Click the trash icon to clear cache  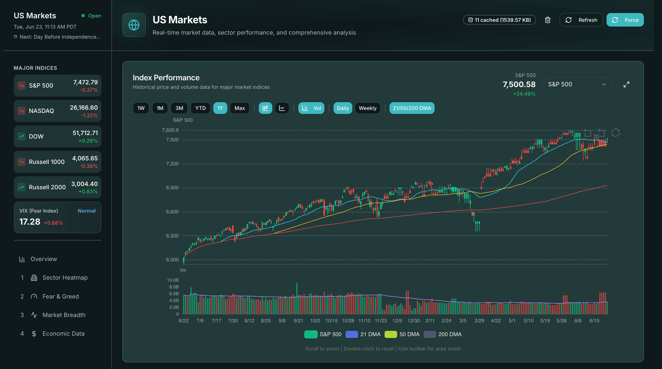point(548,20)
